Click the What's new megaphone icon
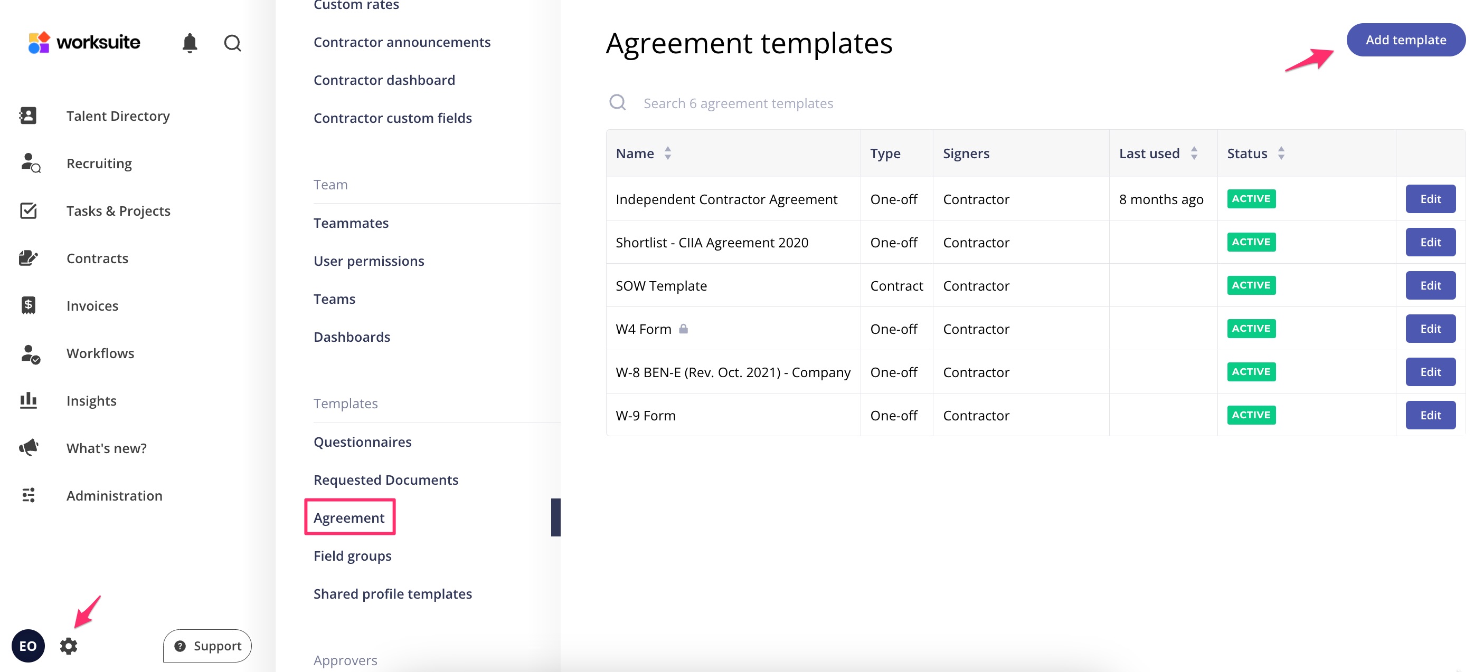 click(x=28, y=448)
